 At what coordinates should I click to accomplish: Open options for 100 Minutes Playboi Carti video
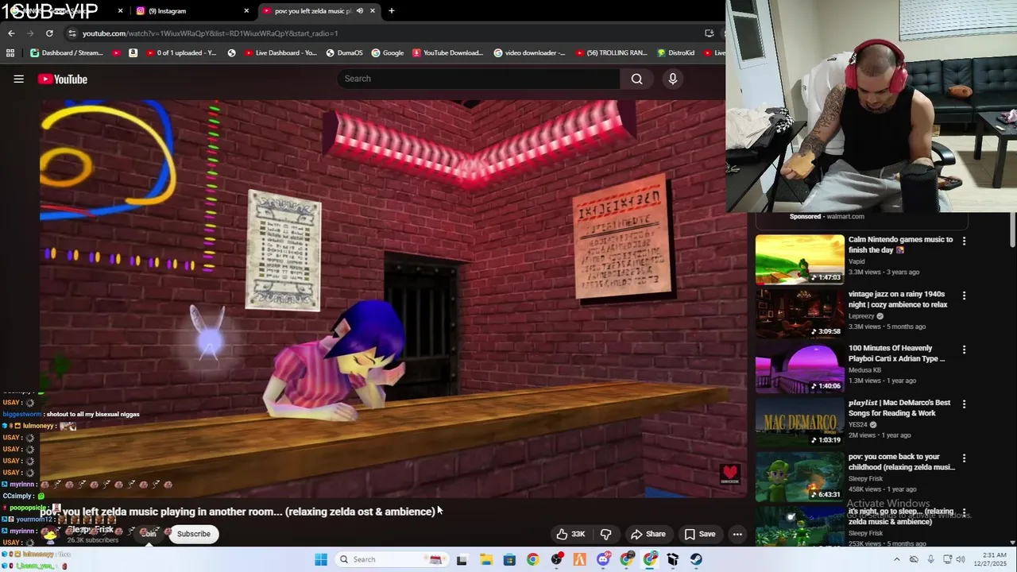pos(964,350)
